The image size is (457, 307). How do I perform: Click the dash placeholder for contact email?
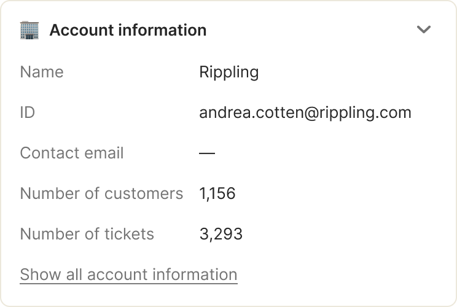click(207, 153)
